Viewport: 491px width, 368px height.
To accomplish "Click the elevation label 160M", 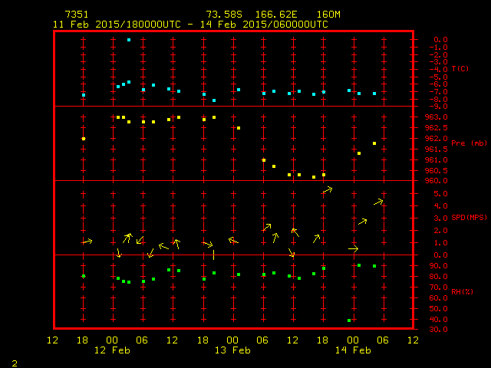I will (328, 15).
